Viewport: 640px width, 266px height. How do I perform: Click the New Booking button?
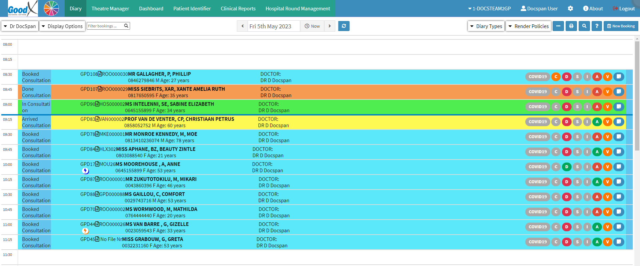tap(621, 26)
